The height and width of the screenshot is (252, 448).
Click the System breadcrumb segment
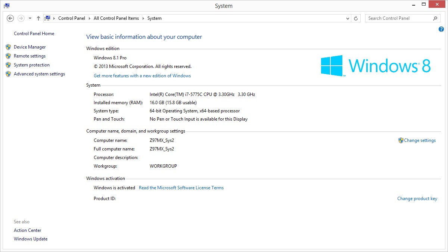click(x=155, y=18)
